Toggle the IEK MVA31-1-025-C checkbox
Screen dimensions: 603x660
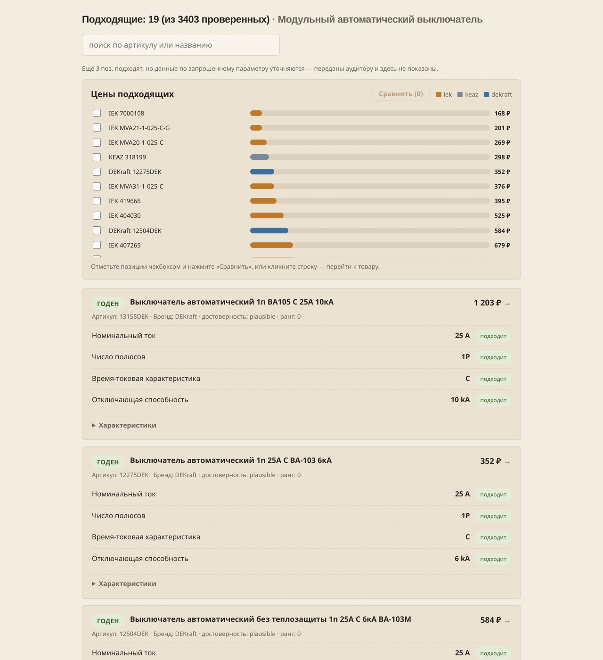[x=97, y=186]
